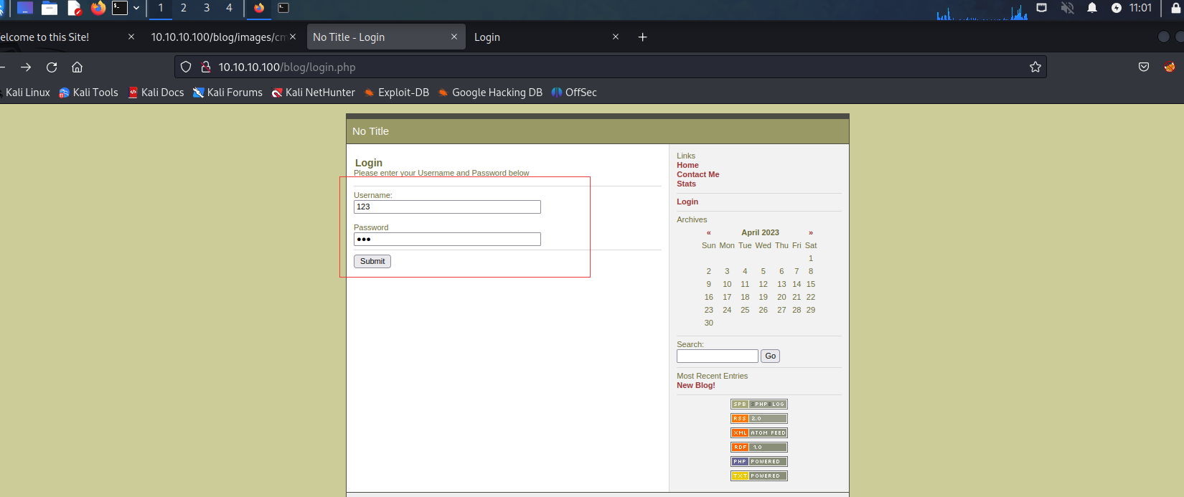Open the TXT Powered badge

[x=759, y=476]
